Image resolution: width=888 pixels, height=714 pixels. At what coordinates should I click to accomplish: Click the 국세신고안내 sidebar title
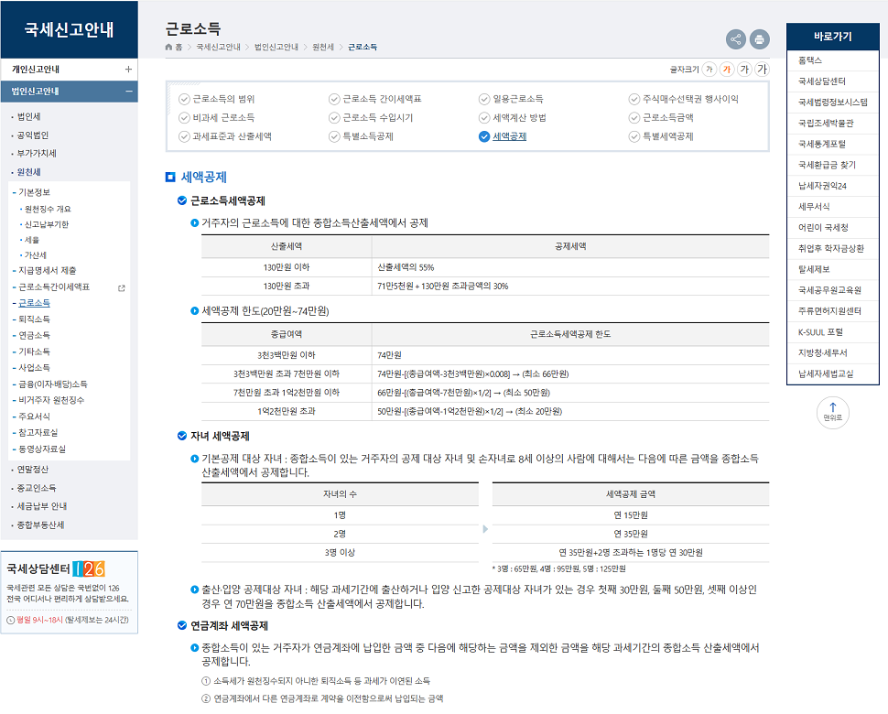click(69, 29)
